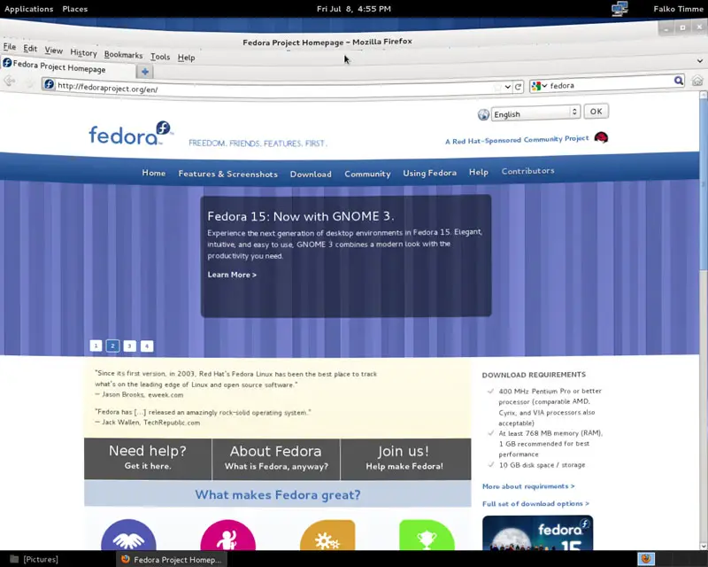The height and width of the screenshot is (567, 708).
Task: Click the About Fedora box
Action: (276, 459)
